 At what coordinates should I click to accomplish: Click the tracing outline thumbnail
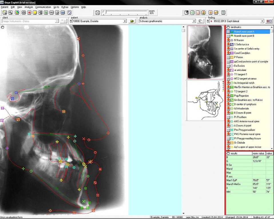(x=205, y=101)
